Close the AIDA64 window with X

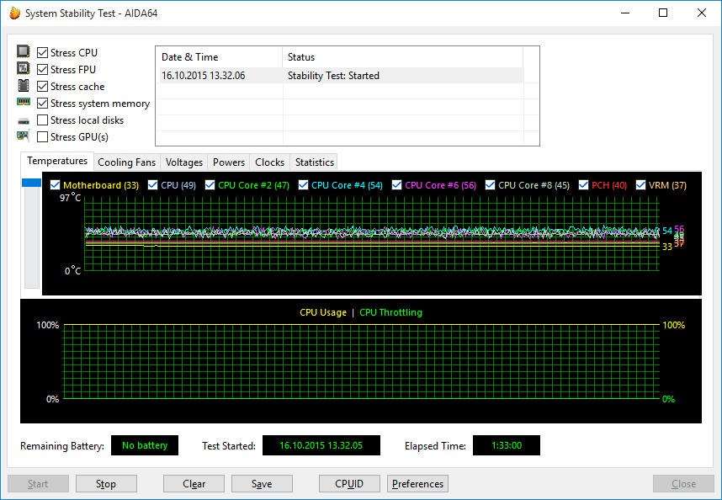point(702,13)
